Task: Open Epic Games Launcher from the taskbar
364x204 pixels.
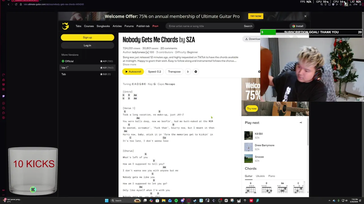Action: 245,201
